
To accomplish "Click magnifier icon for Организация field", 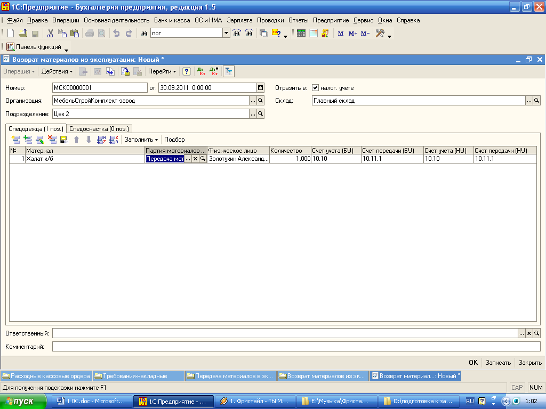I will click(260, 101).
